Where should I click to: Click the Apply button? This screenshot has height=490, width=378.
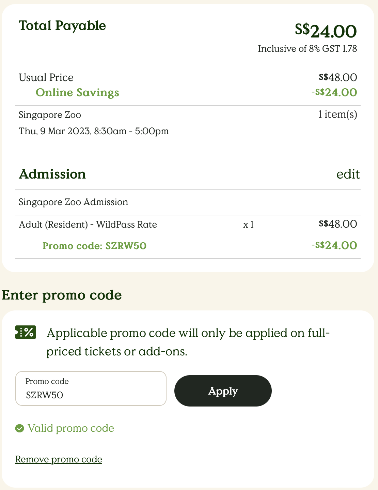point(223,391)
